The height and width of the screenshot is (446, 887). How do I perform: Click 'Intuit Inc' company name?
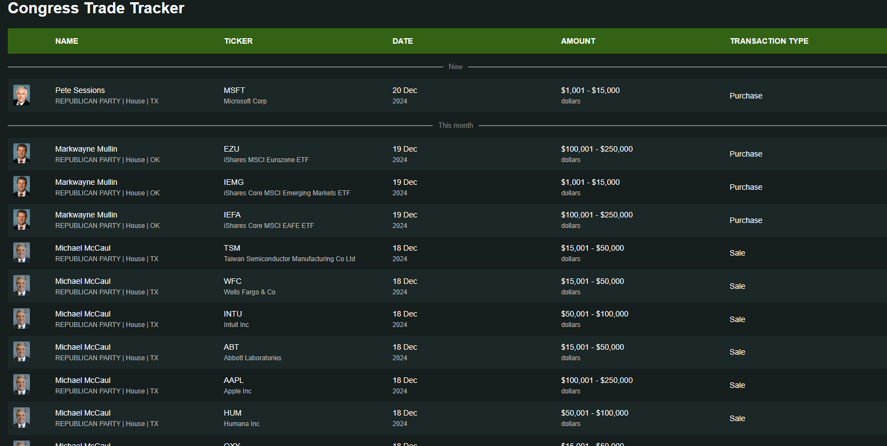click(x=236, y=325)
